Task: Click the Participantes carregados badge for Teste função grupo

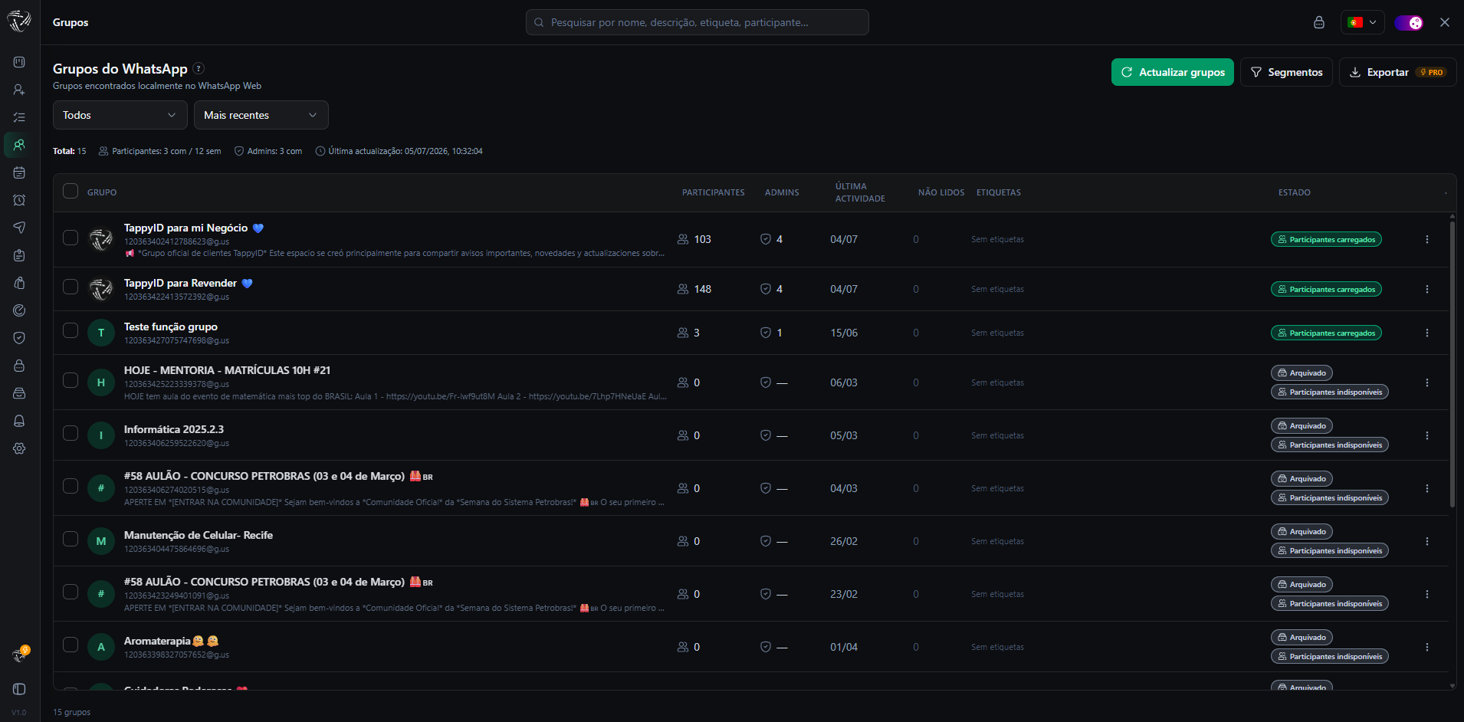Action: point(1326,333)
